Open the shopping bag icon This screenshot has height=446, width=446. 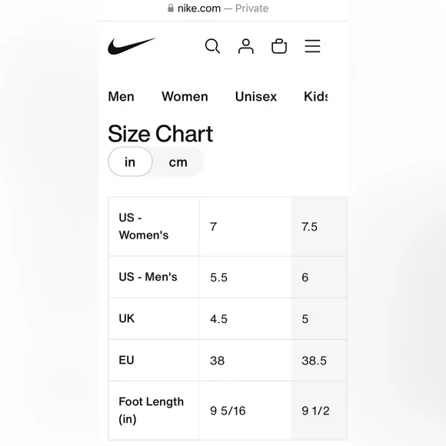pos(279,46)
